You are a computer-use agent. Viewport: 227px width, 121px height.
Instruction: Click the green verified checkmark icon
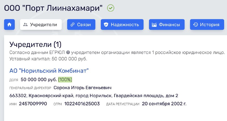tap(111, 8)
